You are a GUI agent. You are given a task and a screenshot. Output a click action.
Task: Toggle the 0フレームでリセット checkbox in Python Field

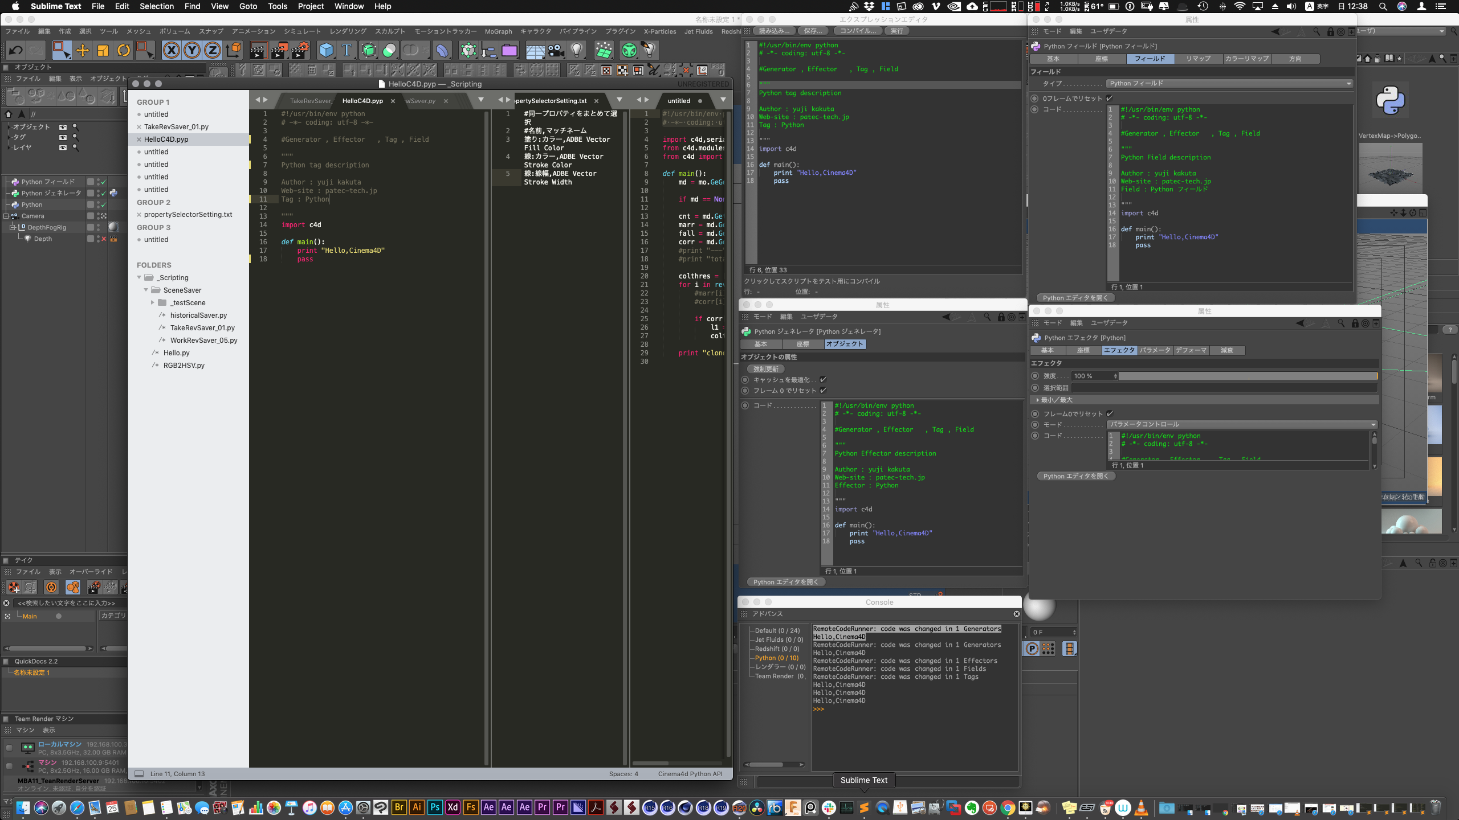[1109, 99]
